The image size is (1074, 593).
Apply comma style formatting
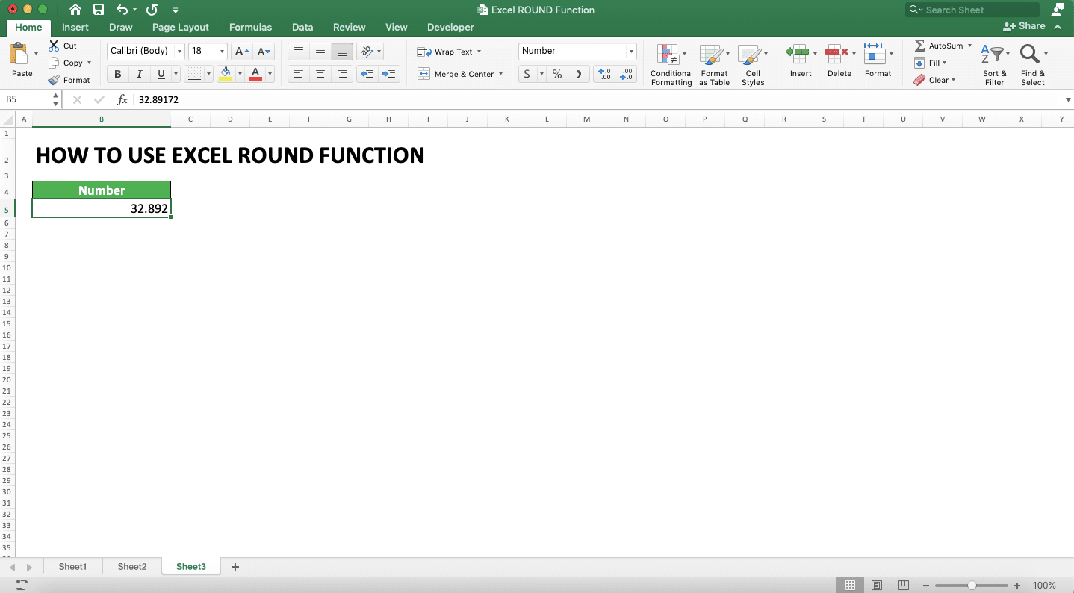pos(579,74)
